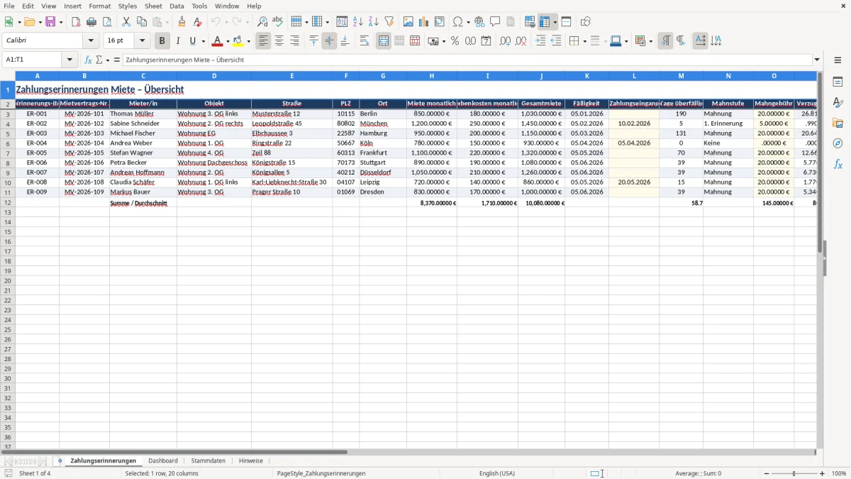Switch to the Stammdaten sheet tab

pyautogui.click(x=208, y=461)
